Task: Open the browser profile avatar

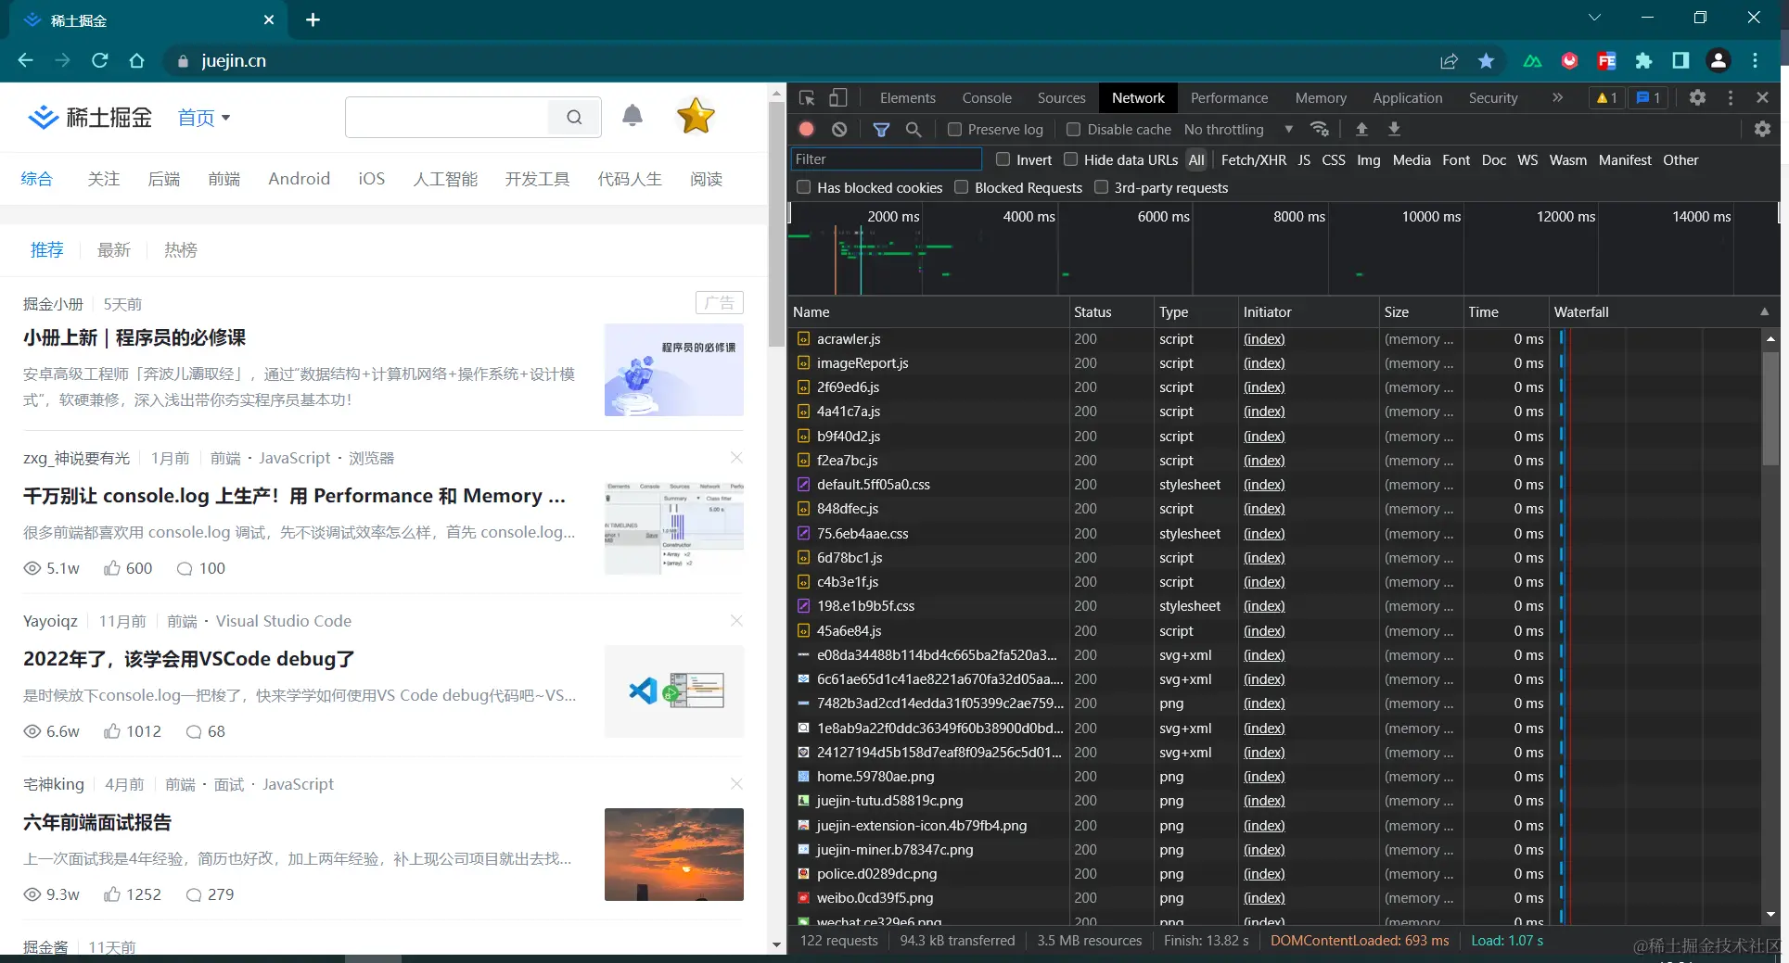Action: (1718, 60)
